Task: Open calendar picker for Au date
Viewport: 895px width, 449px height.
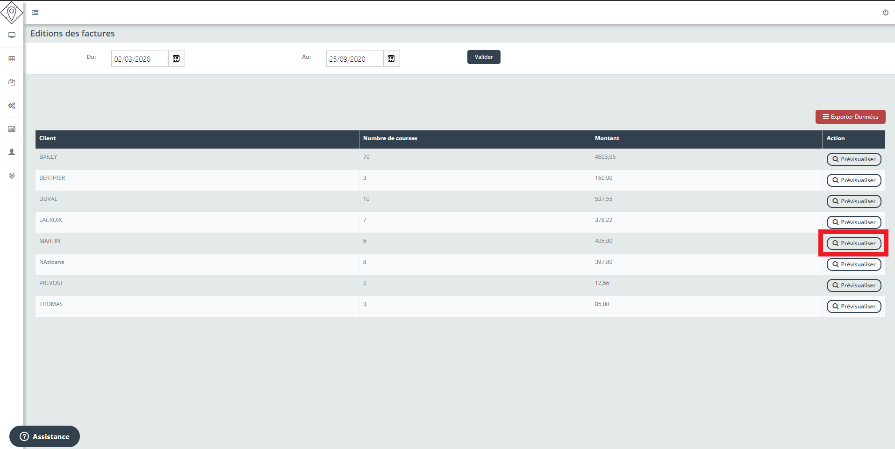Action: click(391, 58)
